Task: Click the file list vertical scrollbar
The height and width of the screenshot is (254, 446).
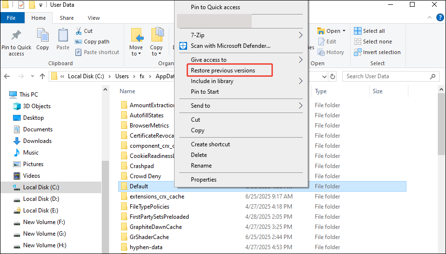Action: (x=442, y=126)
